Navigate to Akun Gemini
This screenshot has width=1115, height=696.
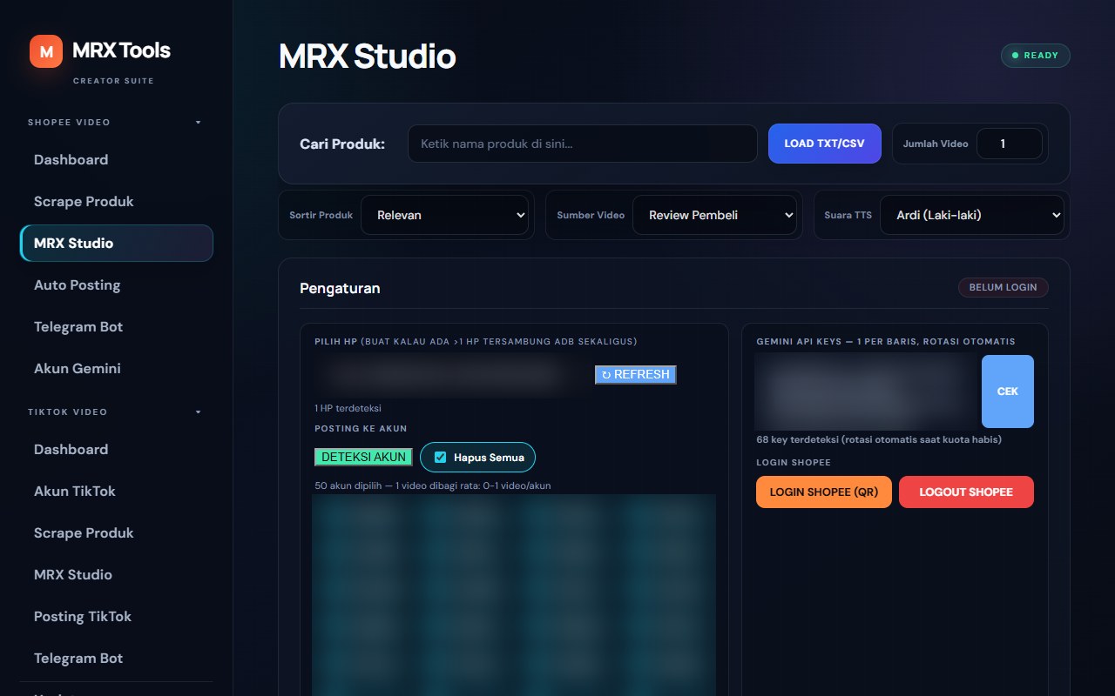click(117, 369)
